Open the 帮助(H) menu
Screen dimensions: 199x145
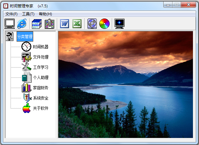tap(45, 14)
